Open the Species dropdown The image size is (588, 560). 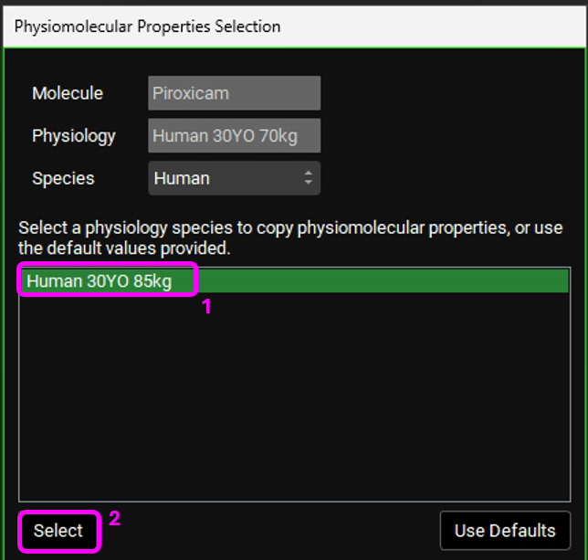click(x=234, y=178)
